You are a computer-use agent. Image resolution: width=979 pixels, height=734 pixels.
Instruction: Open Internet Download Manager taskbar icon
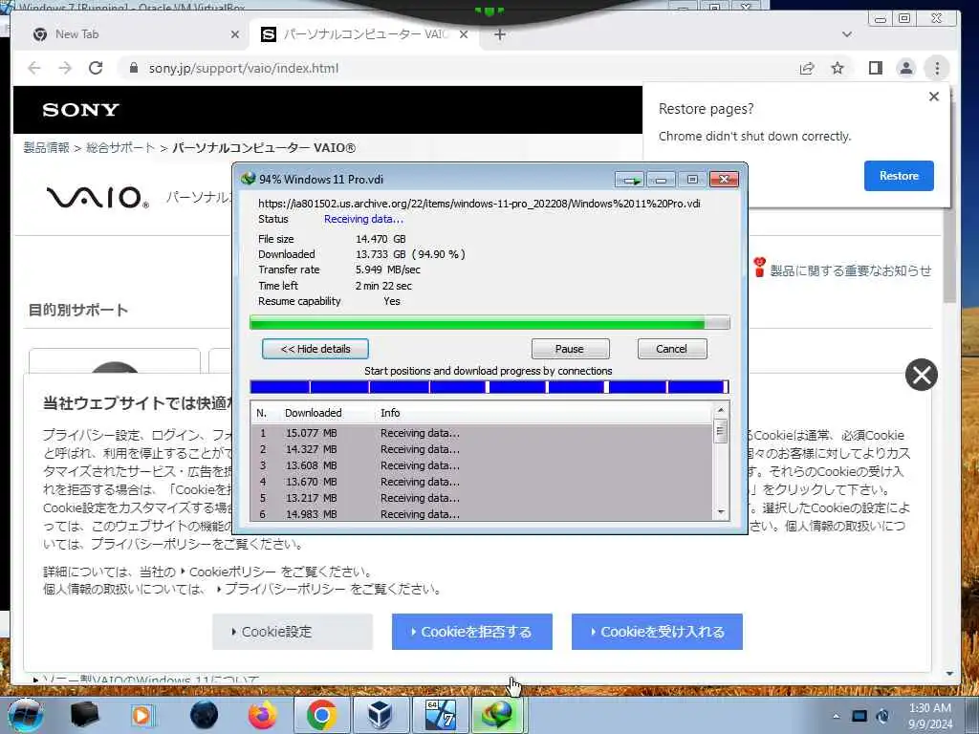(x=498, y=715)
